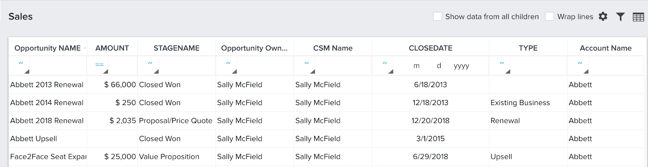This screenshot has width=648, height=167.
Task: Select the Abbett Upsell opportunity cell
Action: click(x=34, y=139)
